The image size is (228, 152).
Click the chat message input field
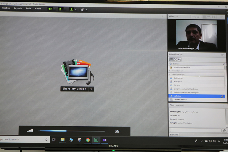pos(196,131)
